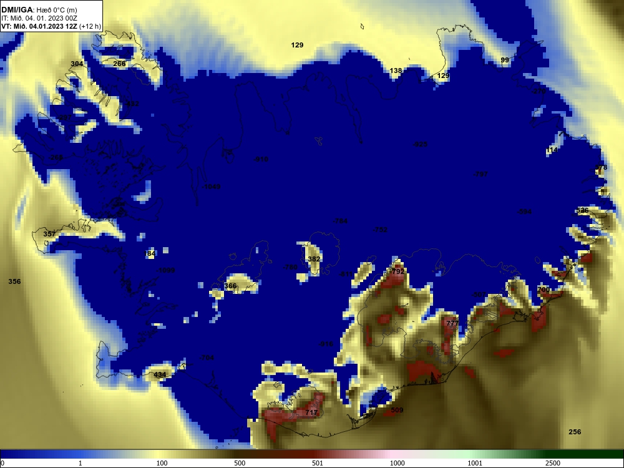
Task: Click the -752 value label
Action: (x=379, y=230)
